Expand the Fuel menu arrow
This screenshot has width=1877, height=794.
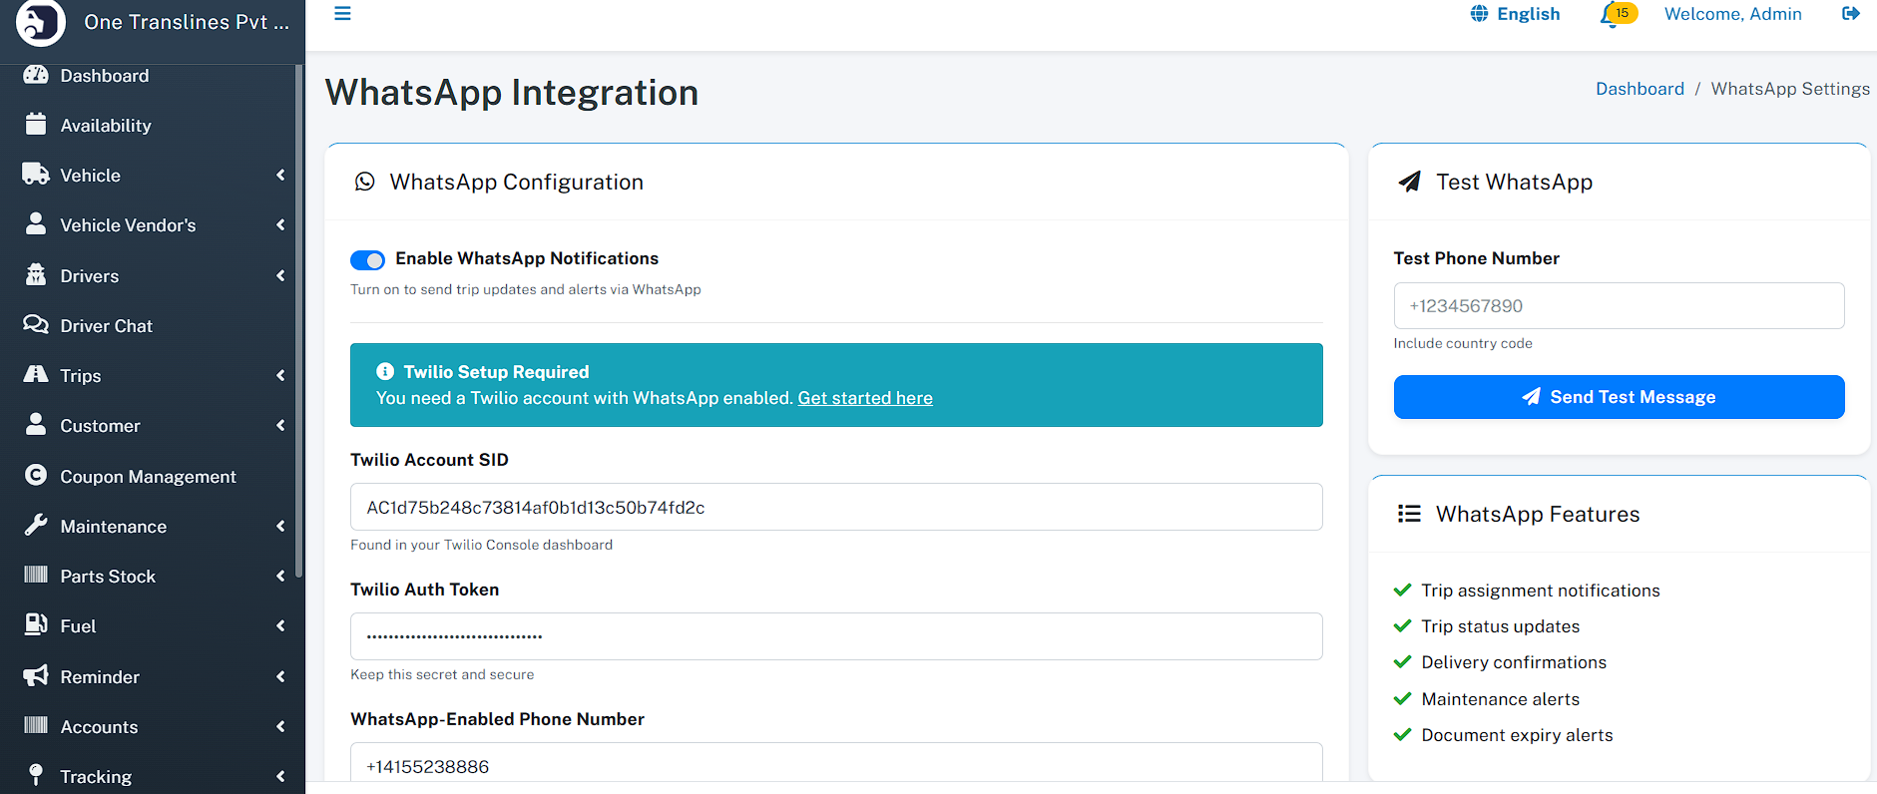click(x=280, y=626)
